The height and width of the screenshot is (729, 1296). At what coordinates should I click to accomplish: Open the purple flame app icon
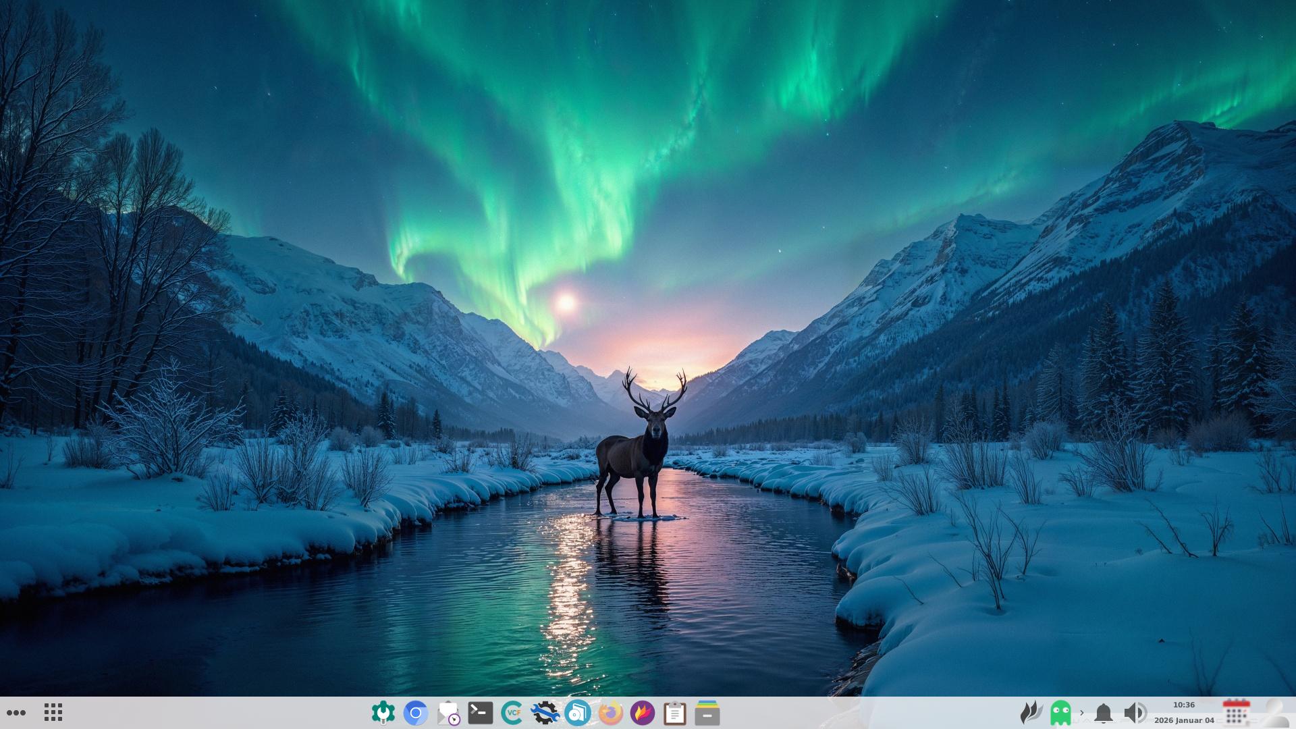(643, 713)
